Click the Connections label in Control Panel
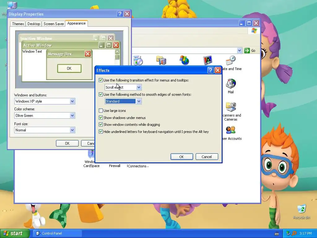The width and height of the screenshot is (317, 238). 138,166
